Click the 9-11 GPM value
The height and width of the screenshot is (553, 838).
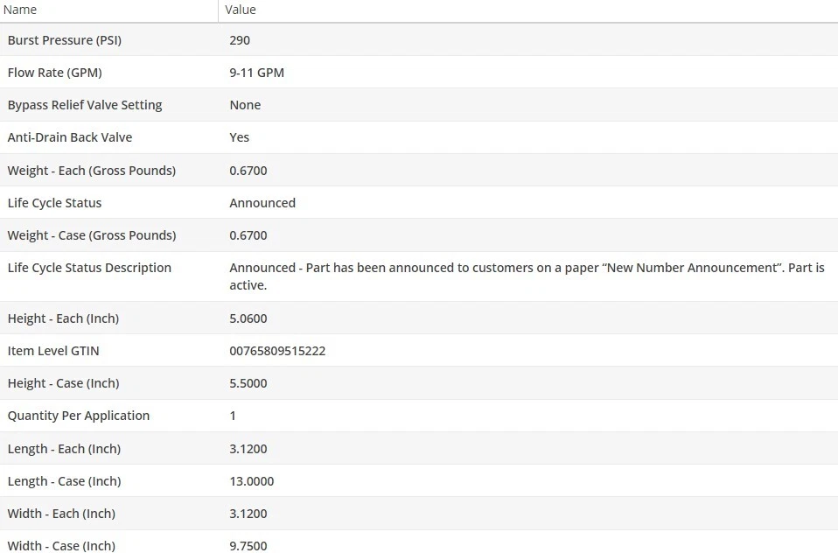coord(256,73)
